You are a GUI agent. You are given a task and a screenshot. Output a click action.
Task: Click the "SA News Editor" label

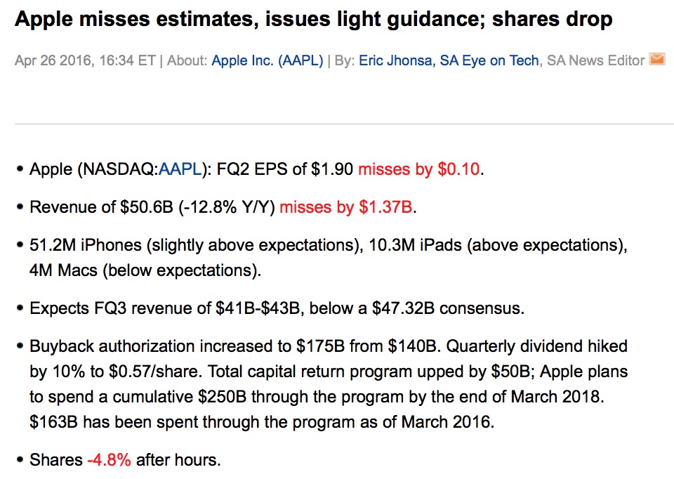(x=595, y=60)
